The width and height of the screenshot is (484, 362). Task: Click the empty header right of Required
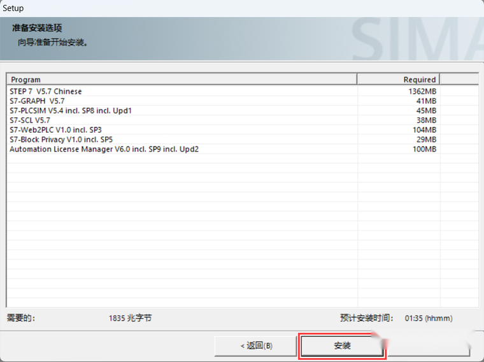pos(459,80)
